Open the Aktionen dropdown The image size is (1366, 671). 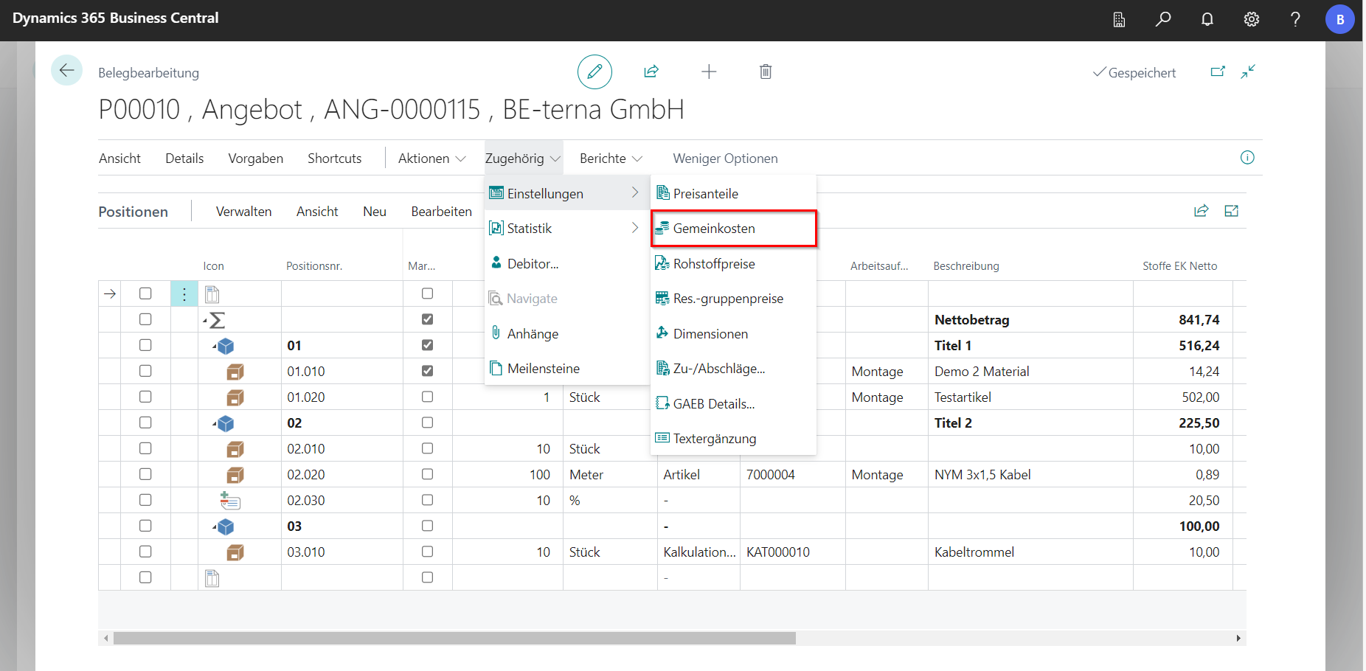coord(431,159)
